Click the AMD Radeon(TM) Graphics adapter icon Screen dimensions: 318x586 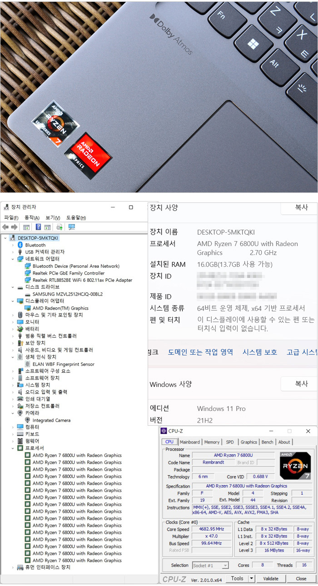pyautogui.click(x=28, y=308)
